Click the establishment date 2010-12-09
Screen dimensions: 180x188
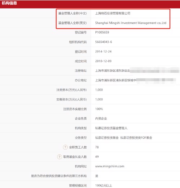click(x=103, y=61)
